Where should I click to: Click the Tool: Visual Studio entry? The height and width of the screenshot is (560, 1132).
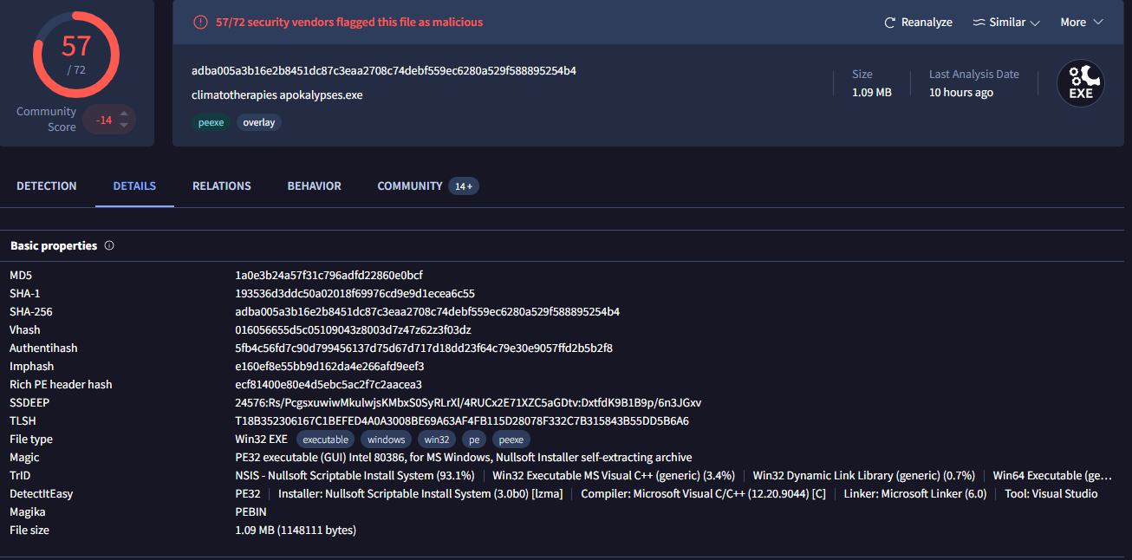(1051, 494)
